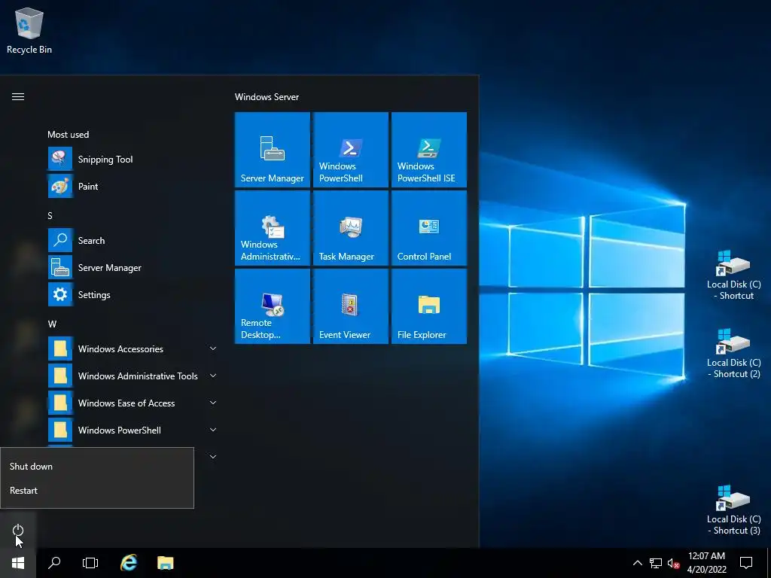Expand the chevron beside the power menu
The image size is (771, 578).
click(x=213, y=457)
